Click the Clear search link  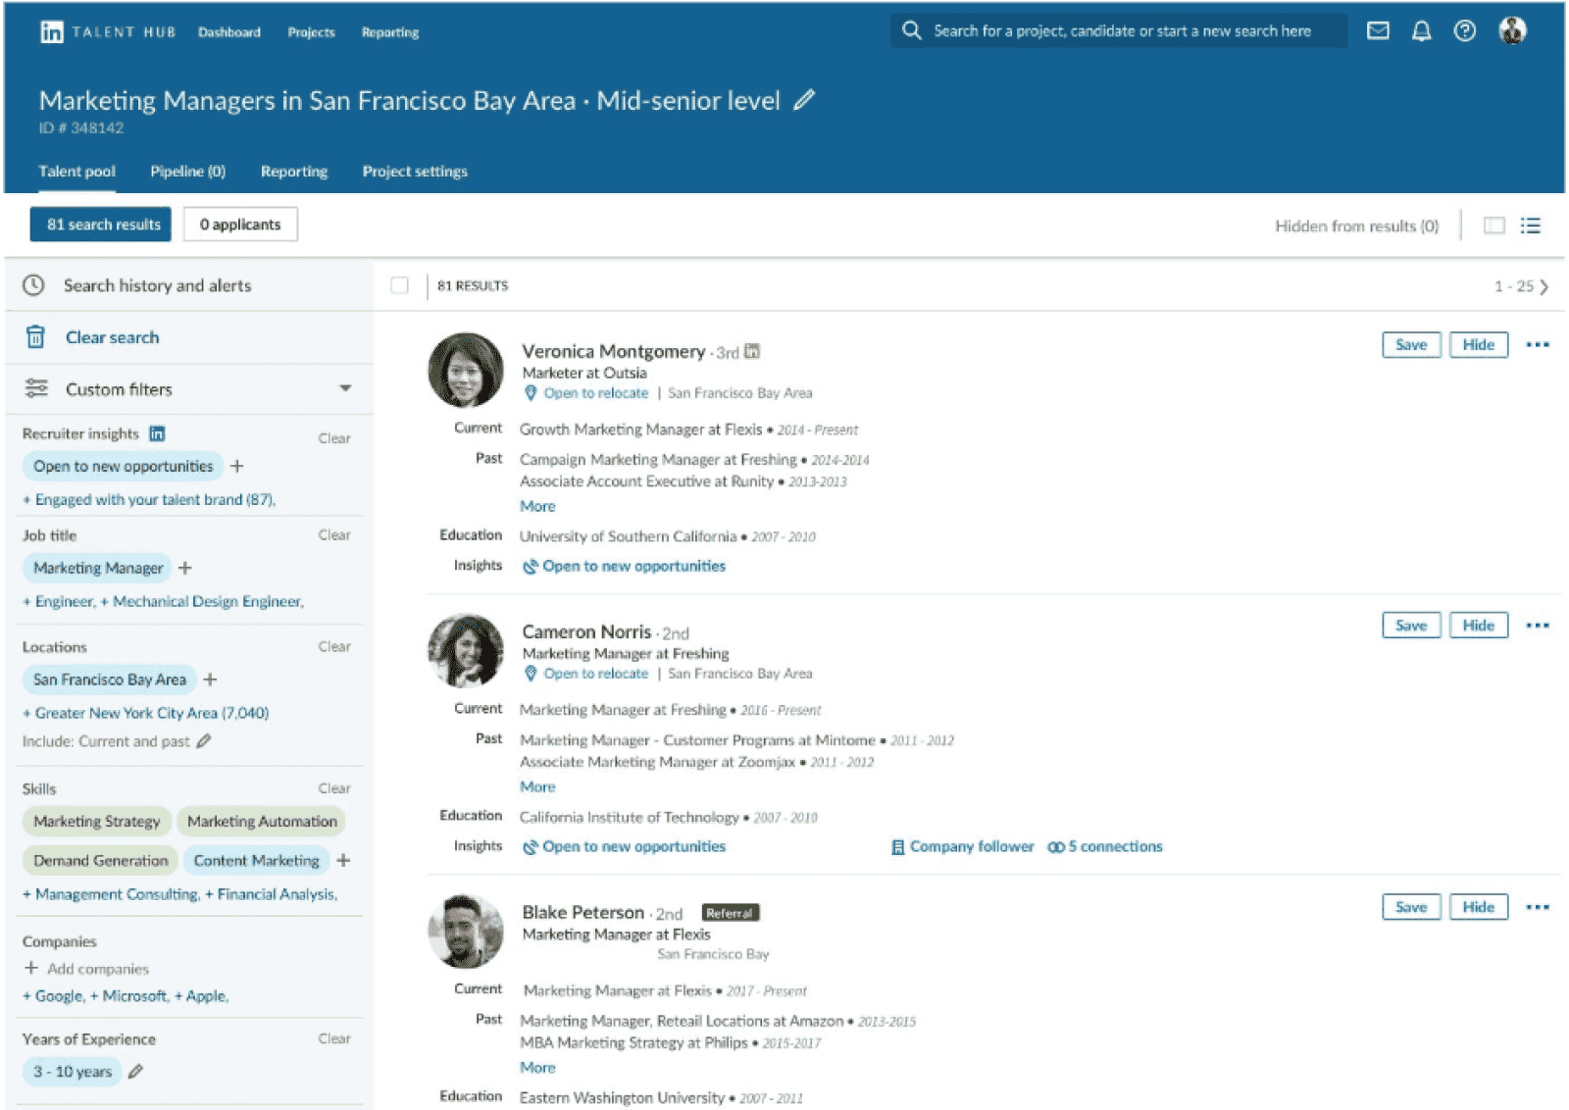click(112, 337)
